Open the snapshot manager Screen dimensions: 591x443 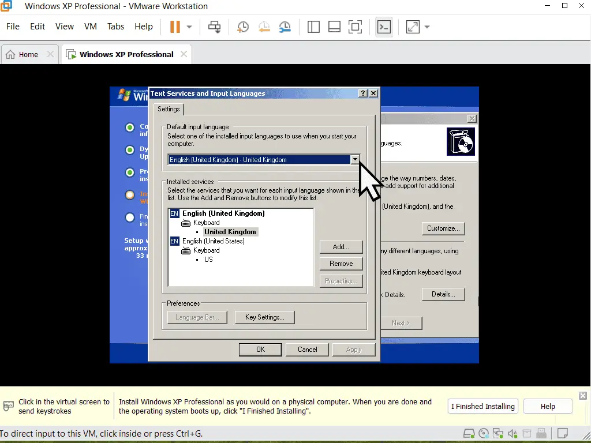point(285,27)
